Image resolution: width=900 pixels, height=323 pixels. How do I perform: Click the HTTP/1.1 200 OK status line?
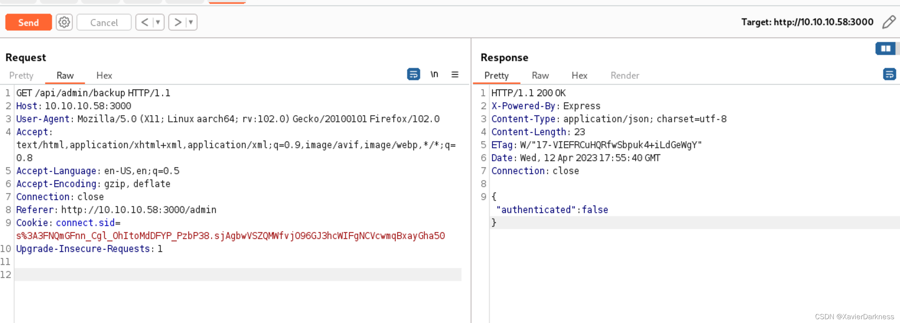click(x=528, y=93)
